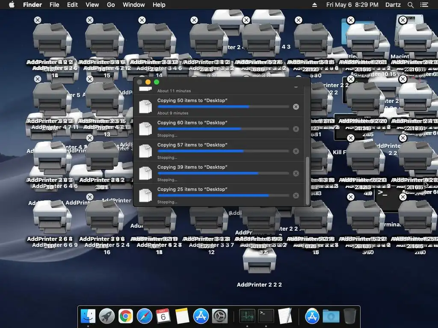The width and height of the screenshot is (438, 328).
Task: Click the documents icon beside Copying 57 items
Action: [x=145, y=151]
